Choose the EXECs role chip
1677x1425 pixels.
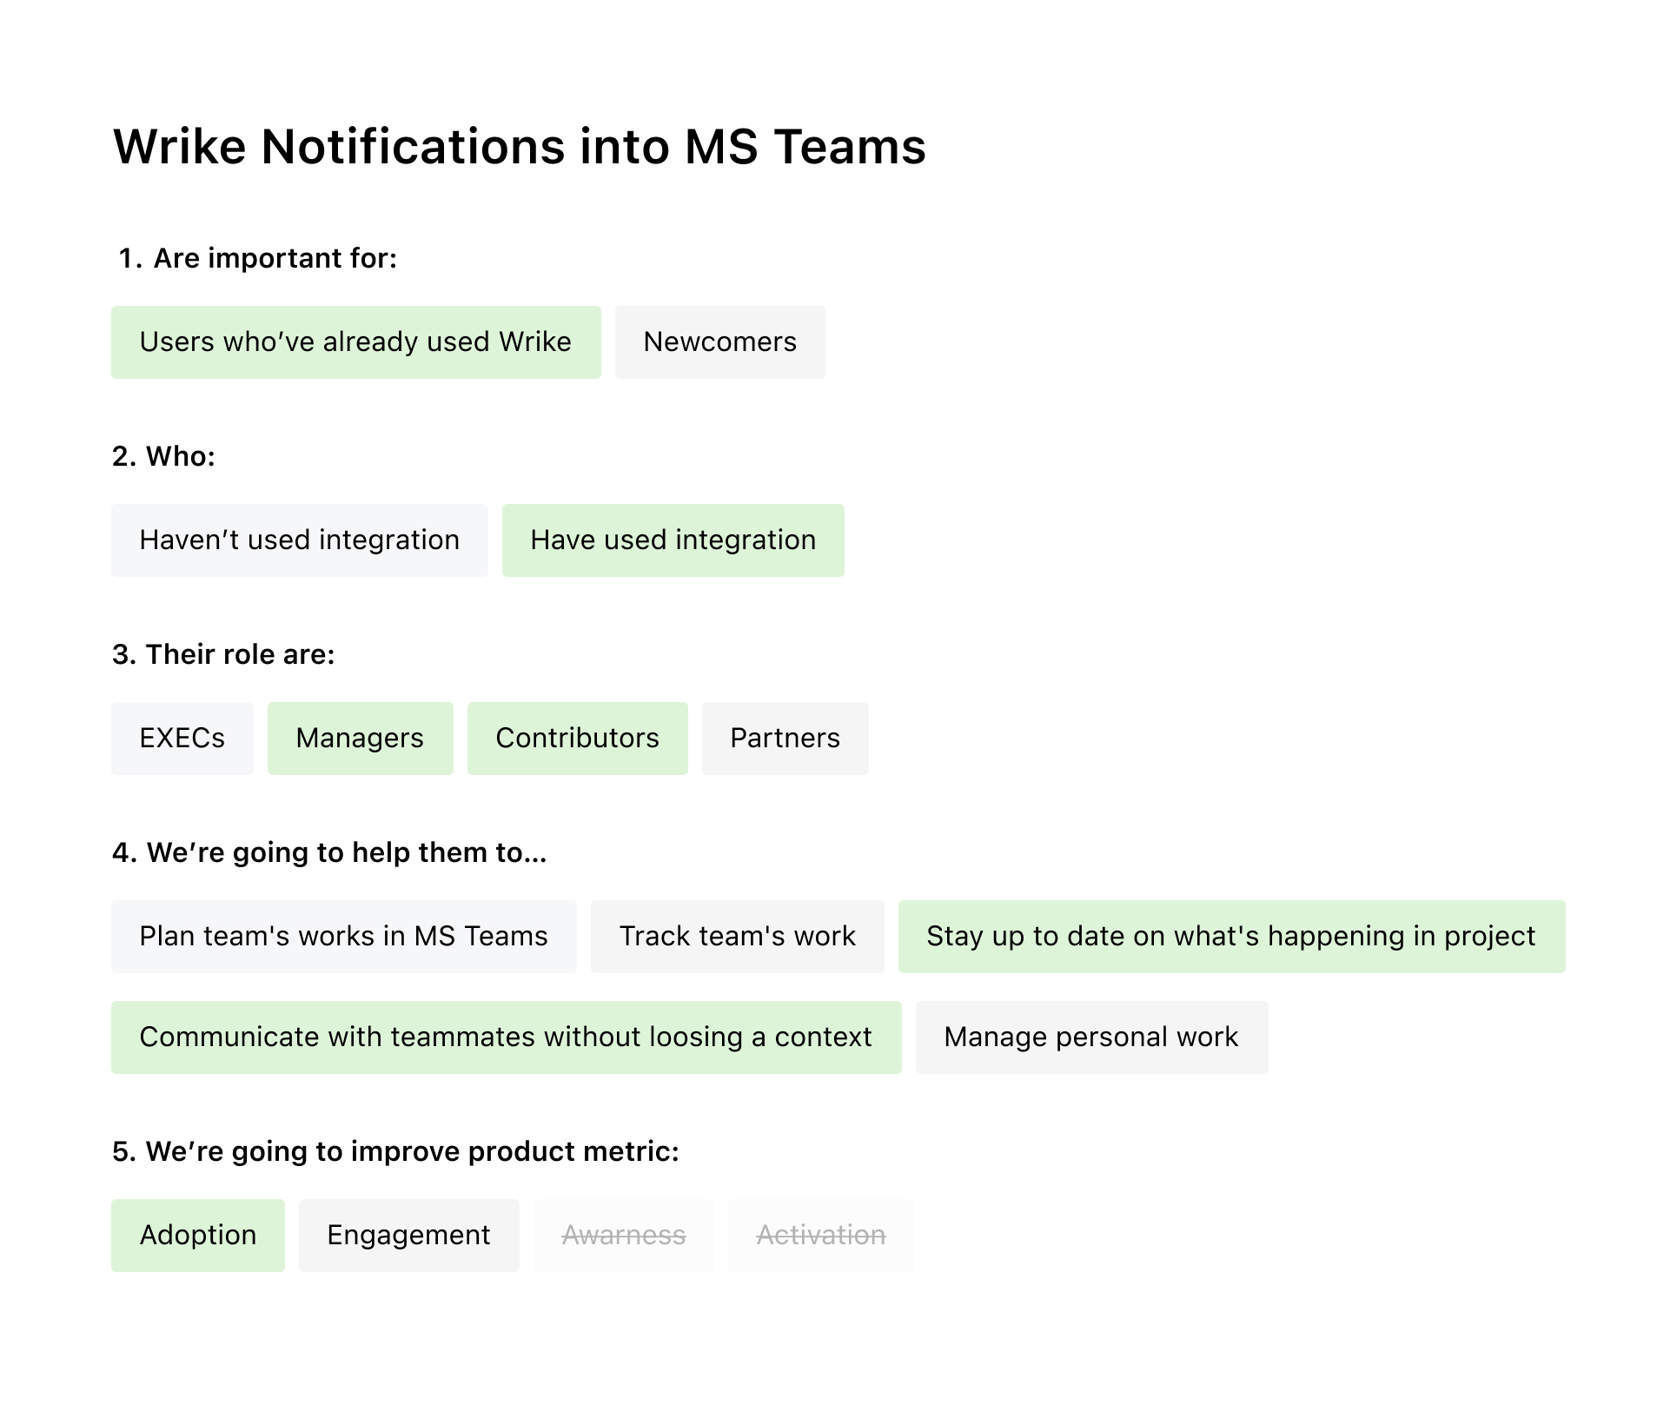[182, 739]
